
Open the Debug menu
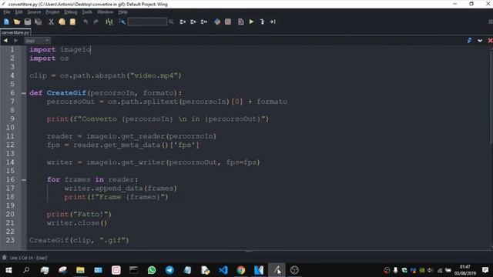[71, 12]
